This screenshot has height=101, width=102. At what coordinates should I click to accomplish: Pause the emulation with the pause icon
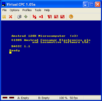click(4, 17)
